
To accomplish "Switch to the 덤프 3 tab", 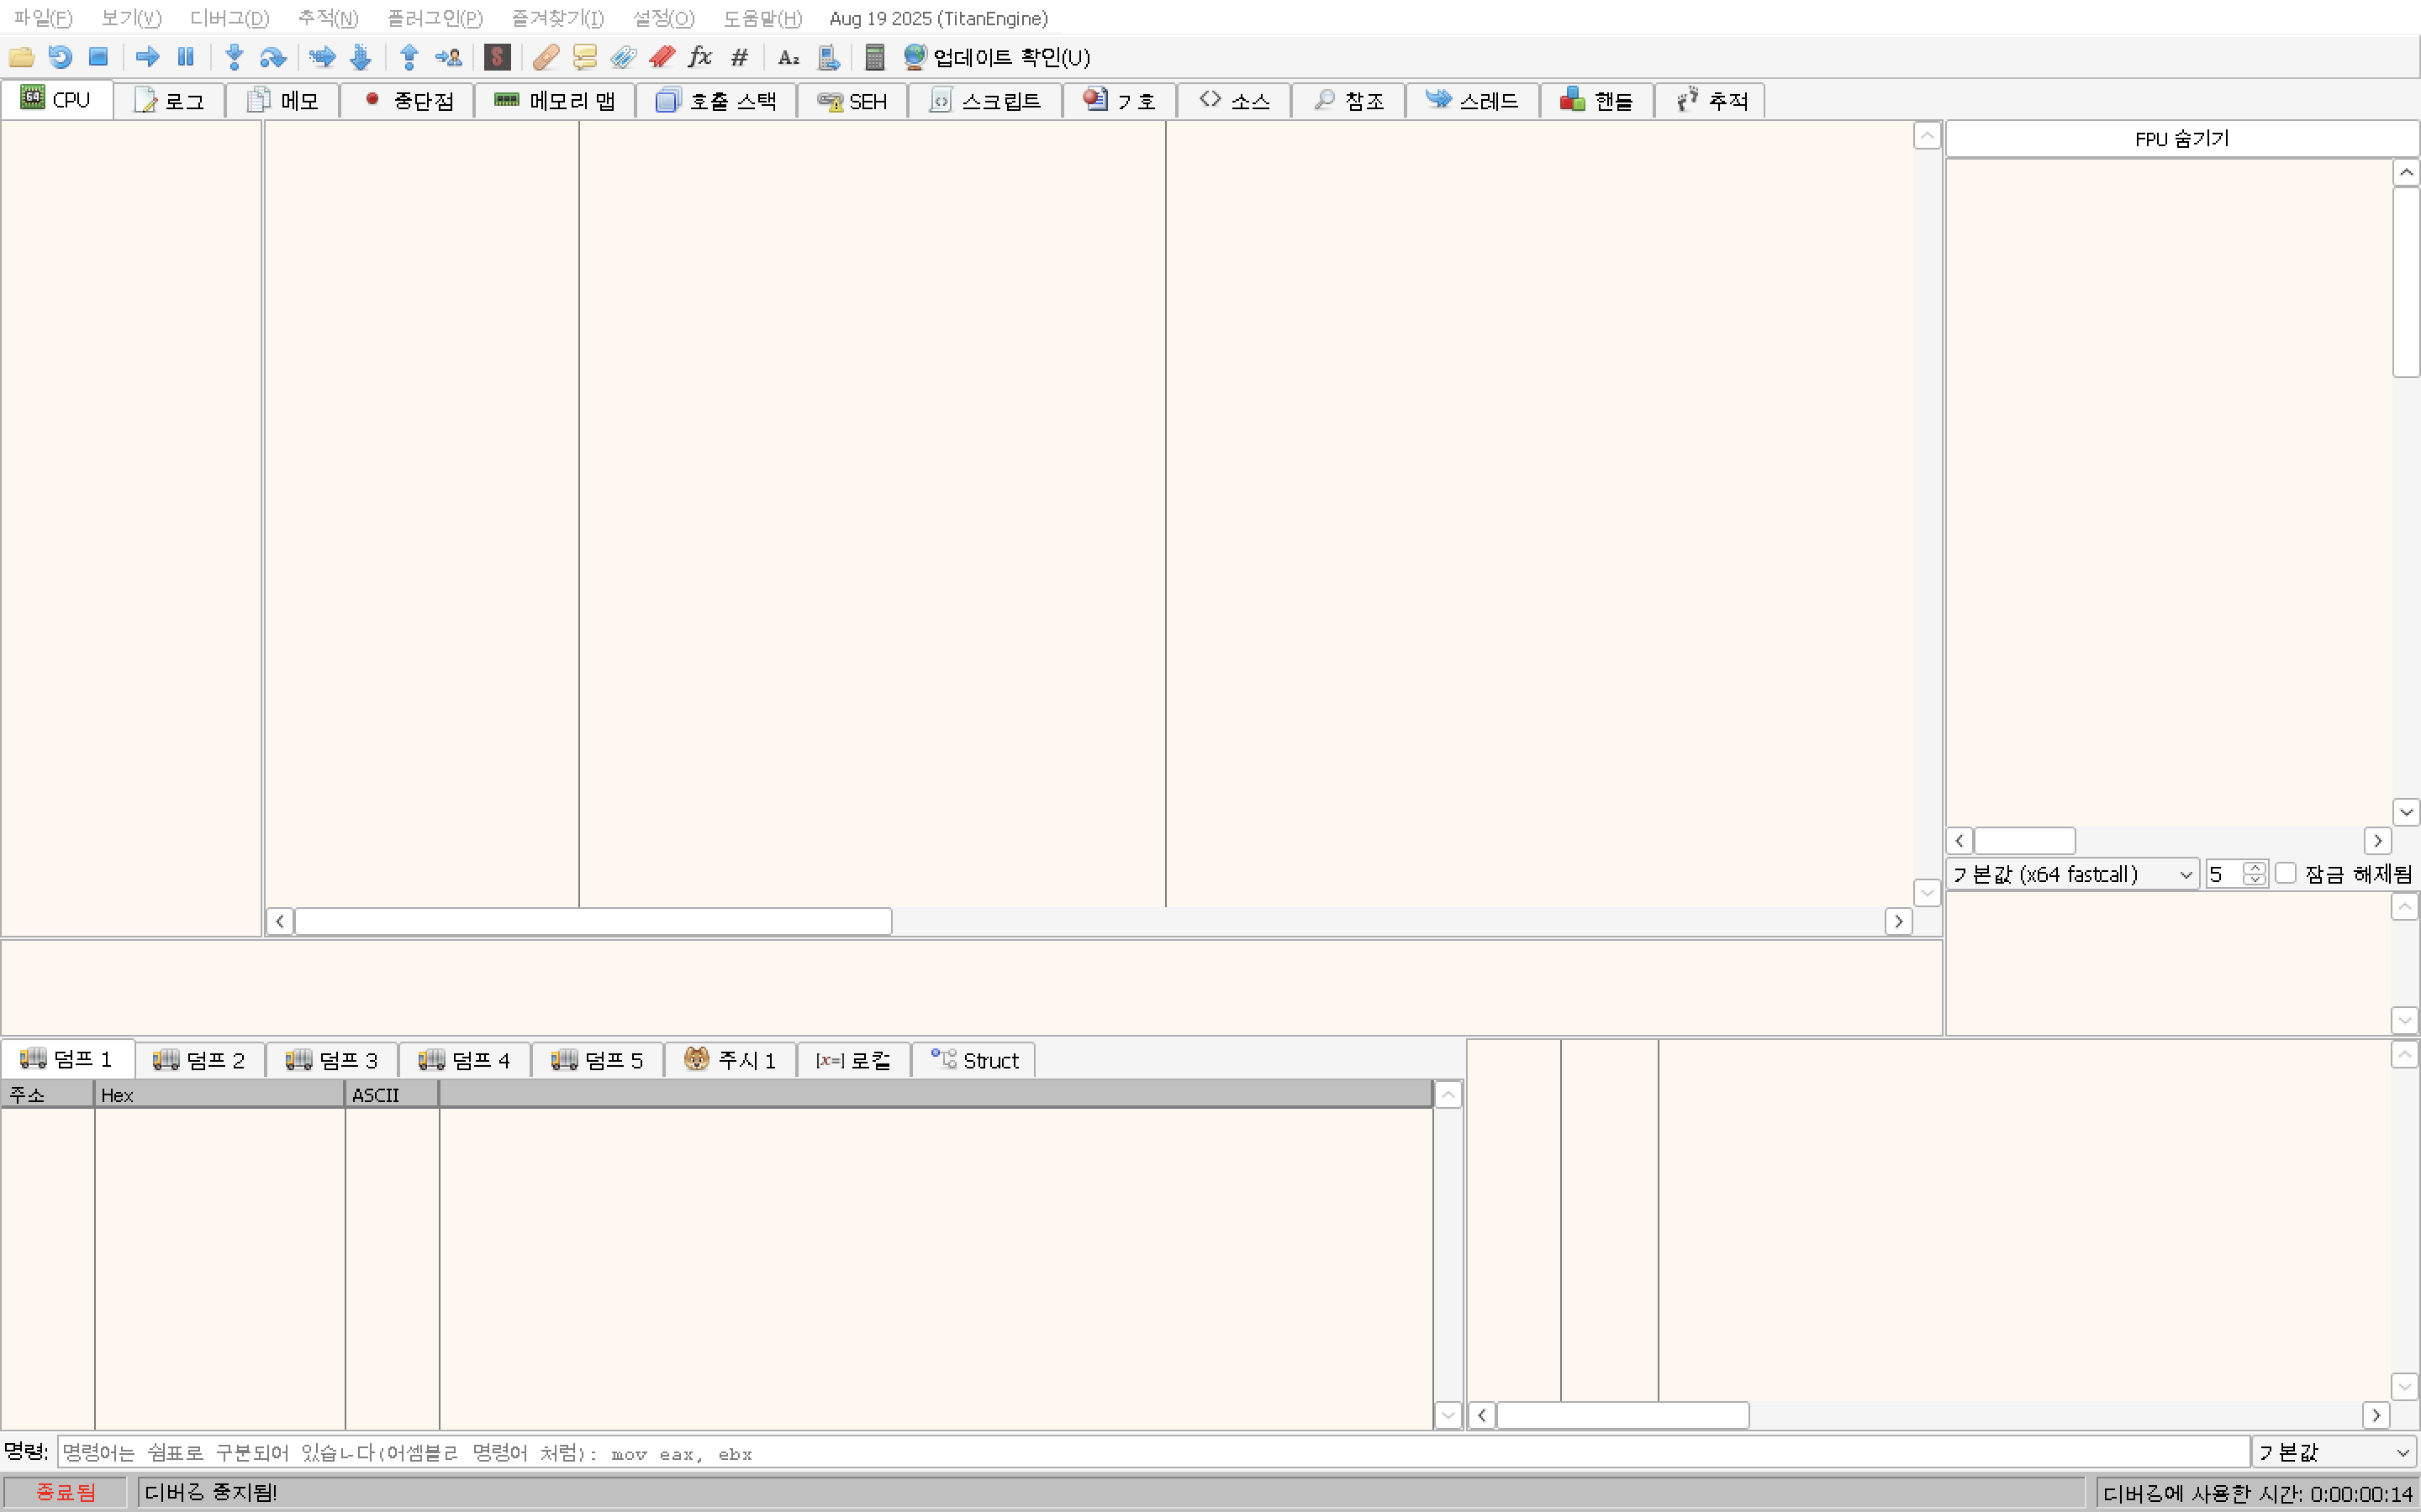I will coord(331,1060).
